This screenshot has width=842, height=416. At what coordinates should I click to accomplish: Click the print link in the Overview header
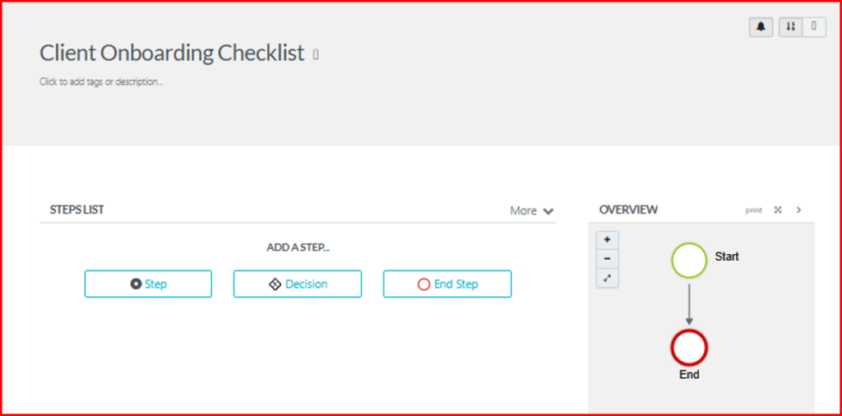click(x=754, y=210)
